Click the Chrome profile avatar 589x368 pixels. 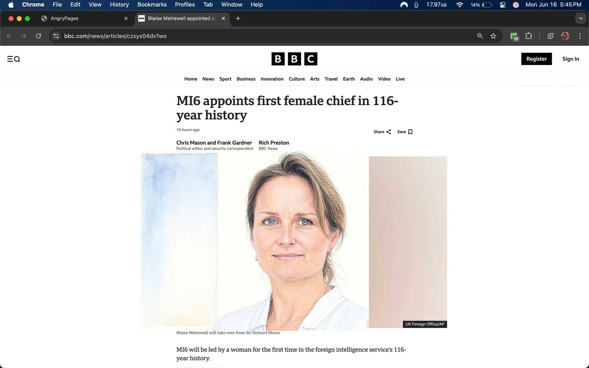[x=565, y=36]
